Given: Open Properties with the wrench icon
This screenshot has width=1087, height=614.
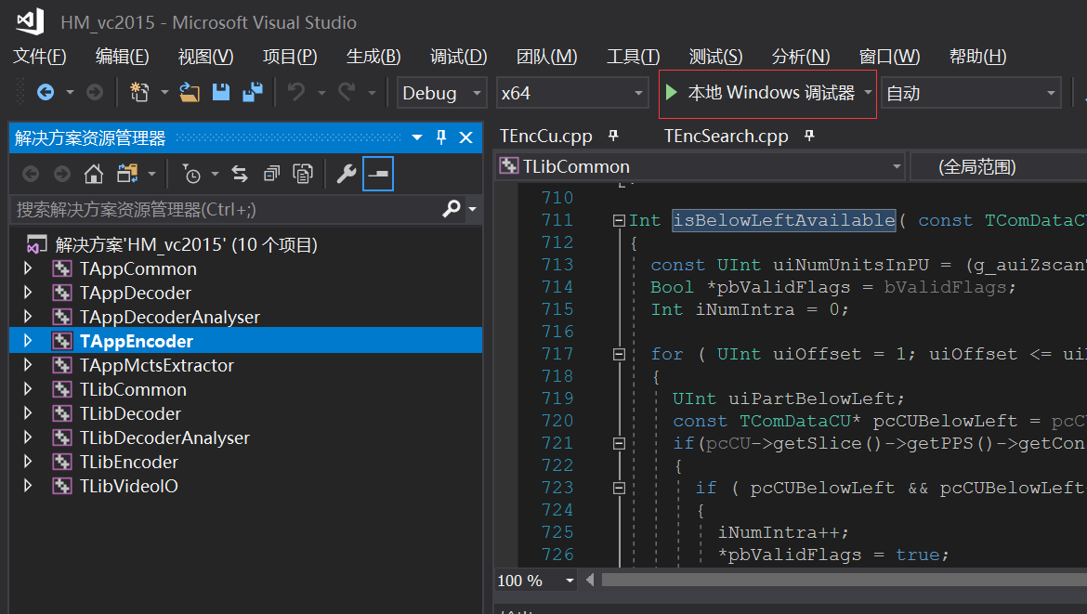Looking at the screenshot, I should pyautogui.click(x=346, y=174).
